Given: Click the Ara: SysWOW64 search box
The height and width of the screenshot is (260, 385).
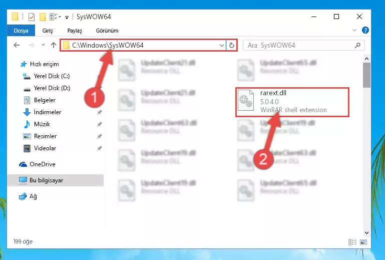Looking at the screenshot, I should [304, 45].
